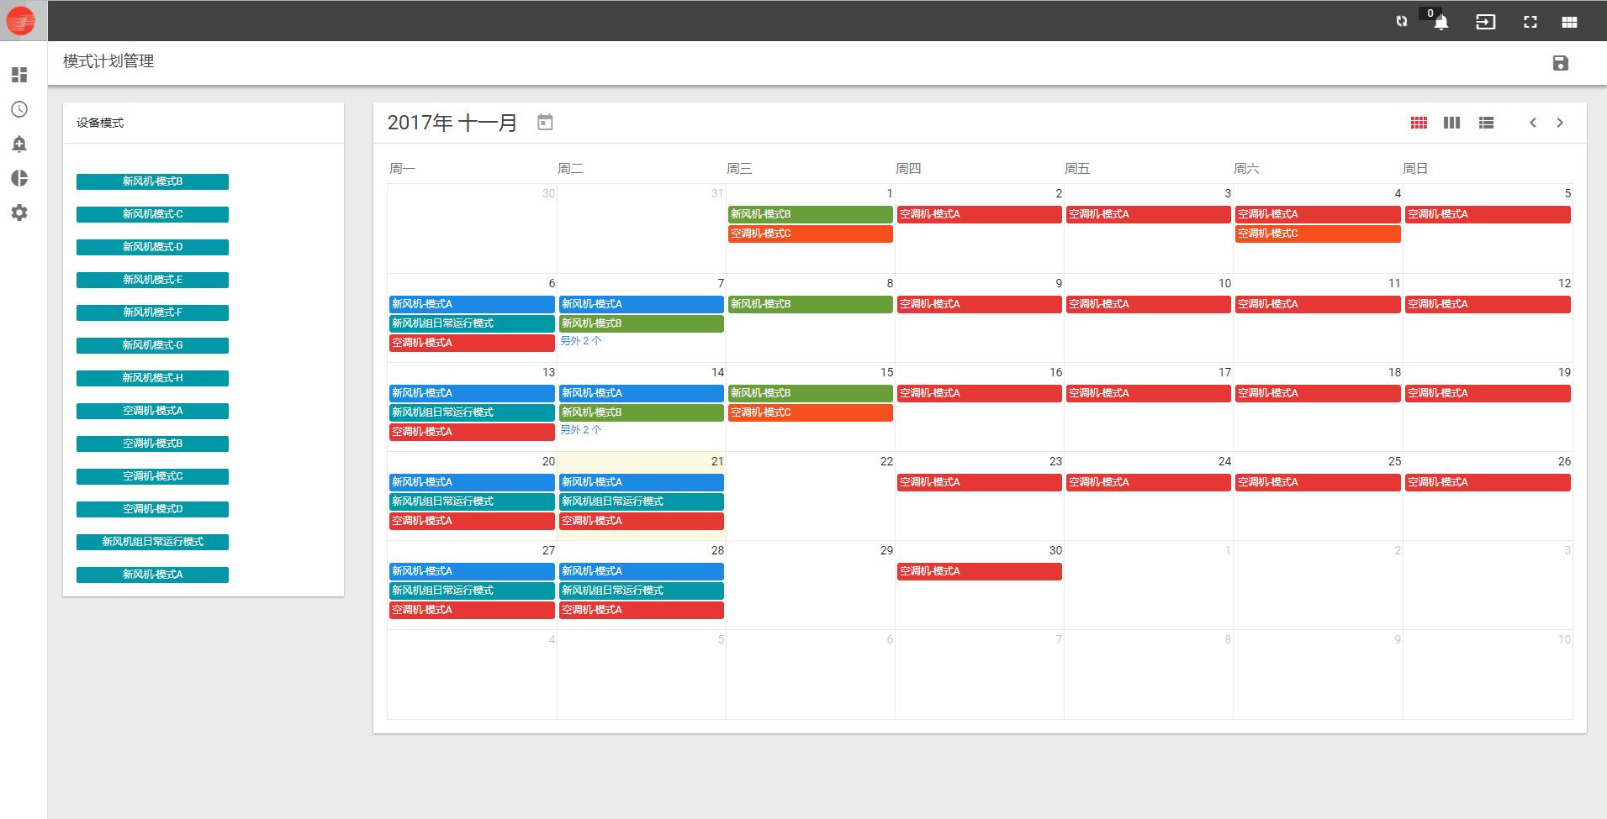Toggle fullscreen mode icon

point(1530,22)
